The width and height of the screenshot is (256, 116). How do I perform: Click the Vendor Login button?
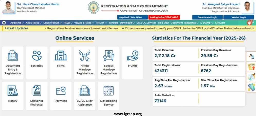click(x=239, y=17)
